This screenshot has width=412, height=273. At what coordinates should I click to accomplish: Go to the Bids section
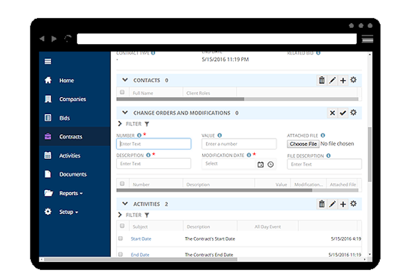[x=64, y=118]
